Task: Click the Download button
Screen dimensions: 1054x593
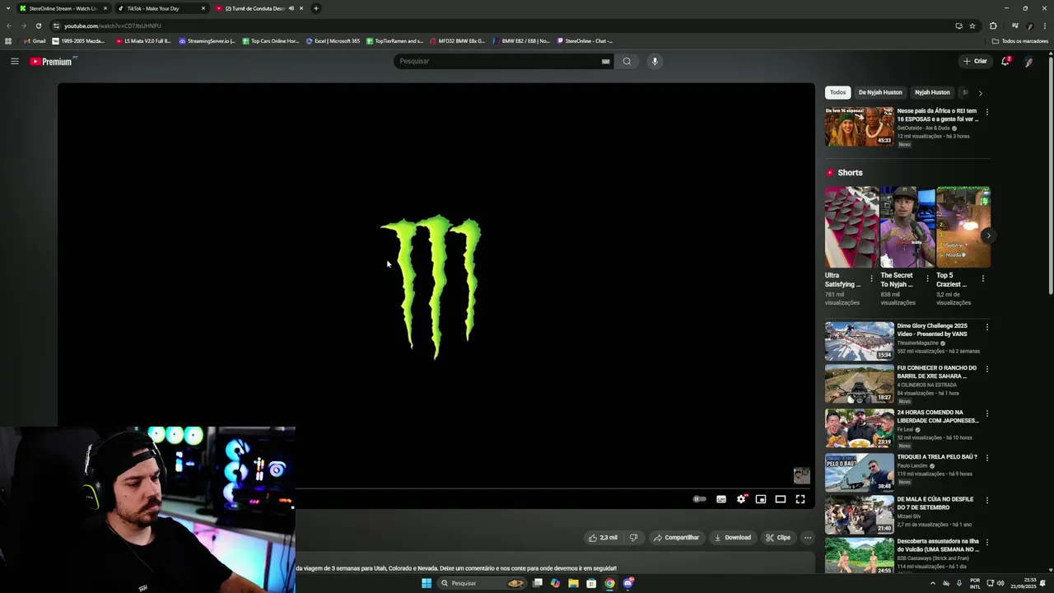Action: [x=733, y=538]
